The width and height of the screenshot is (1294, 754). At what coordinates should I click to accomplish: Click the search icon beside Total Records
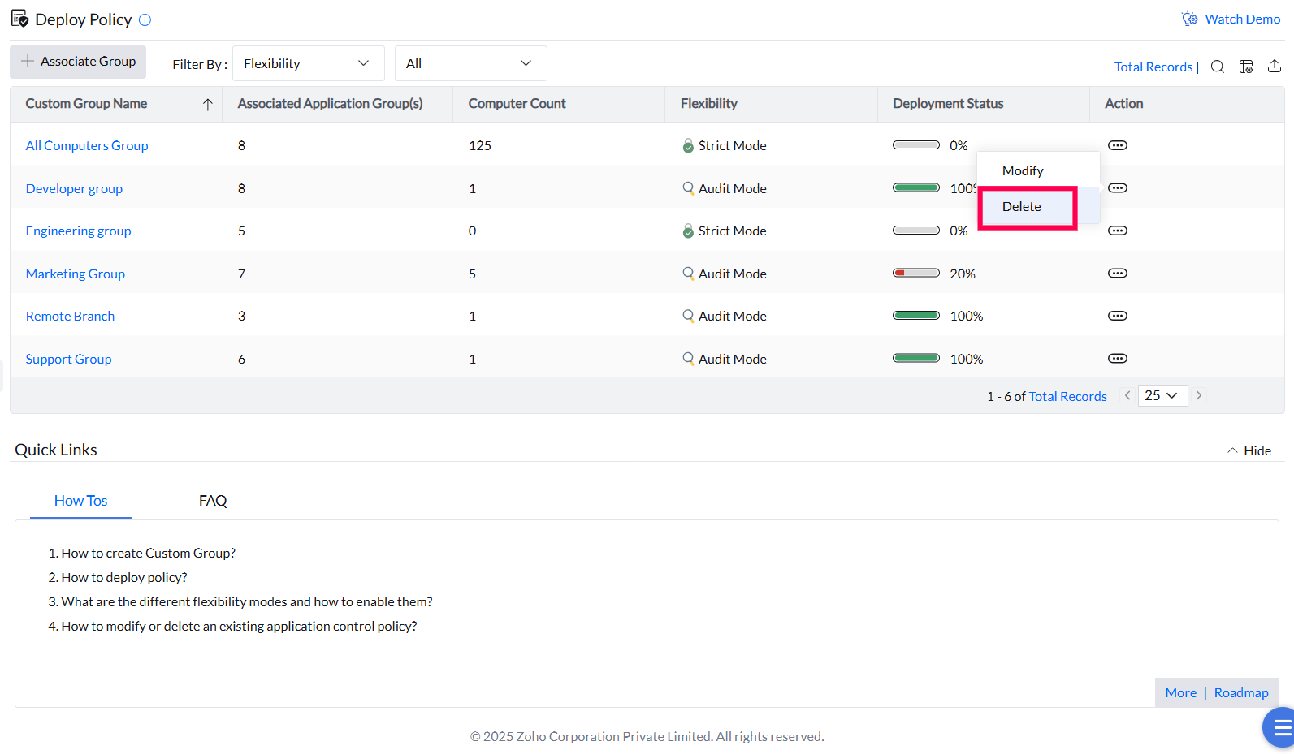[1217, 67]
